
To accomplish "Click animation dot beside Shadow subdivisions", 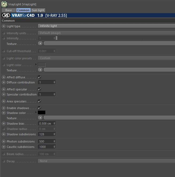I will 4,134.
